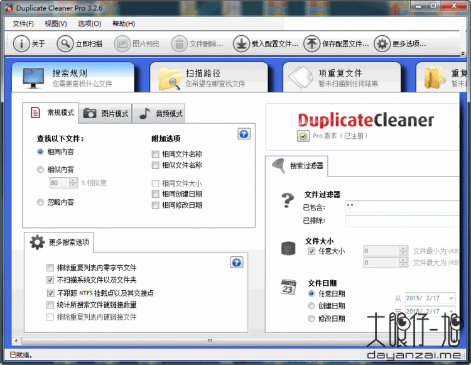Click the Duplicate Cleaner title bar app icon
This screenshot has width=471, height=365.
click(9, 8)
